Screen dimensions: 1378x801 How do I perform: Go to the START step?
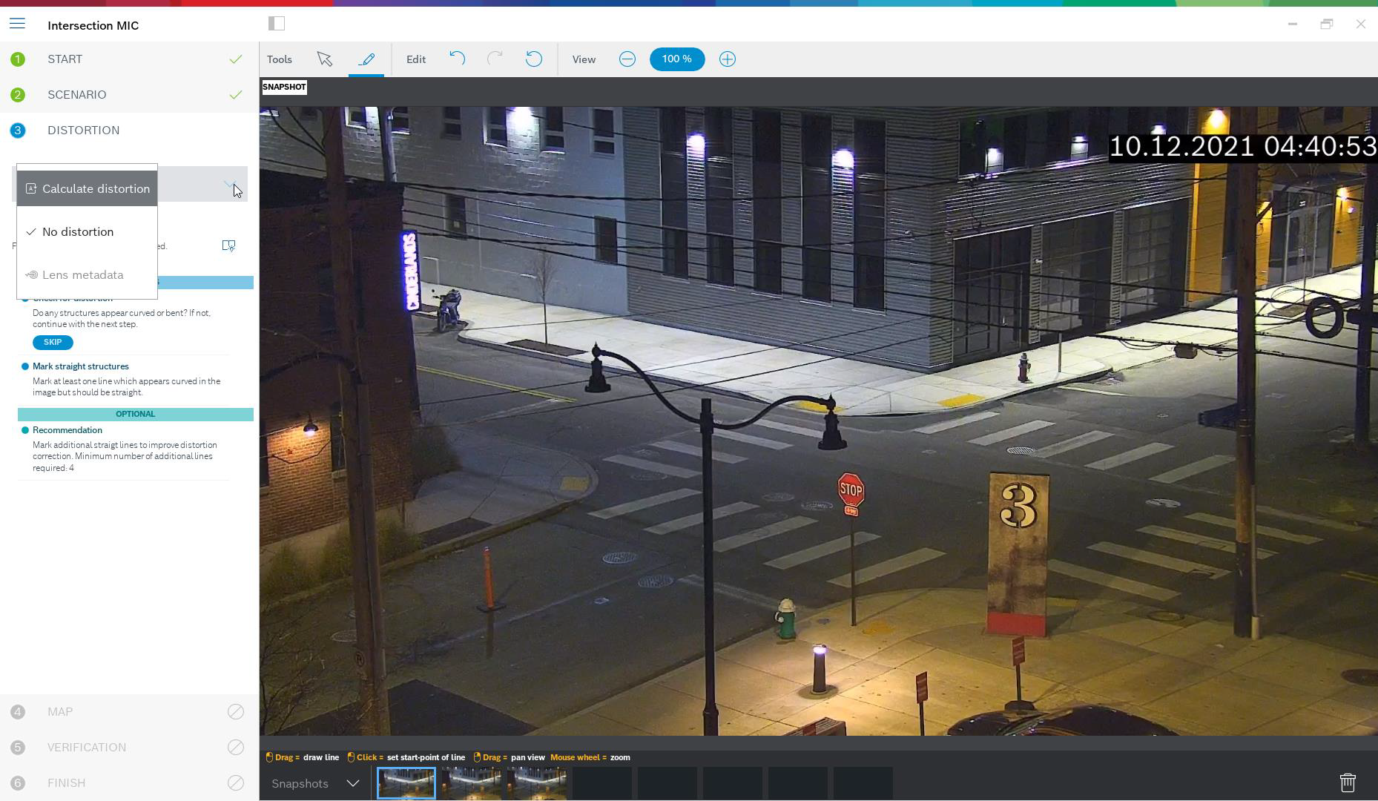pyautogui.click(x=65, y=59)
